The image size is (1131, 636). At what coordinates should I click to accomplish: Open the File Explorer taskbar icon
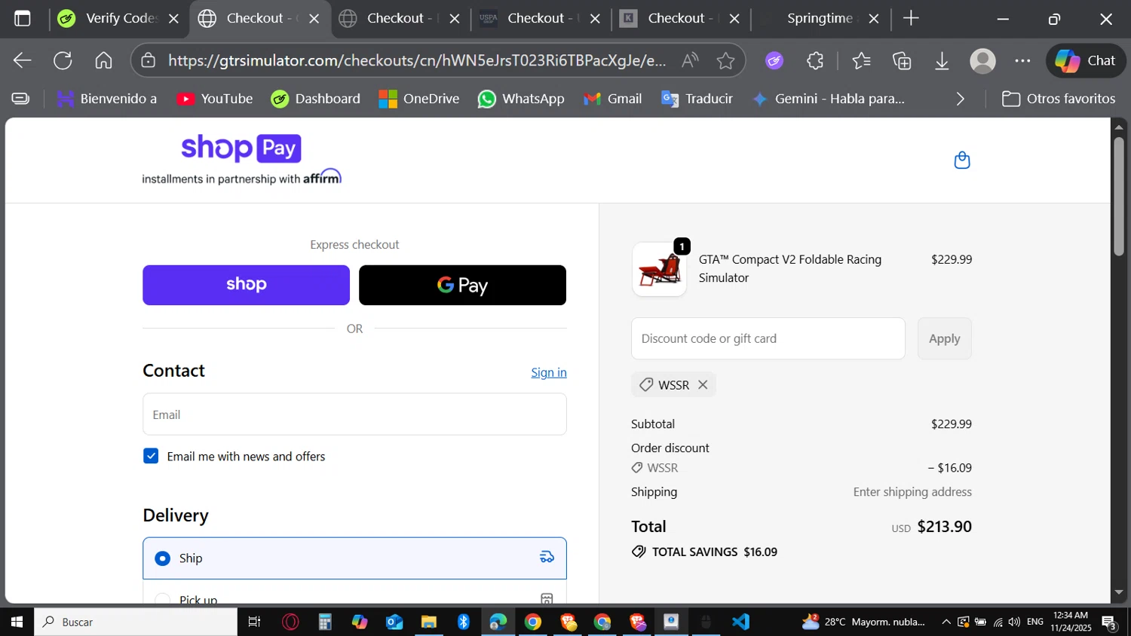click(x=428, y=622)
